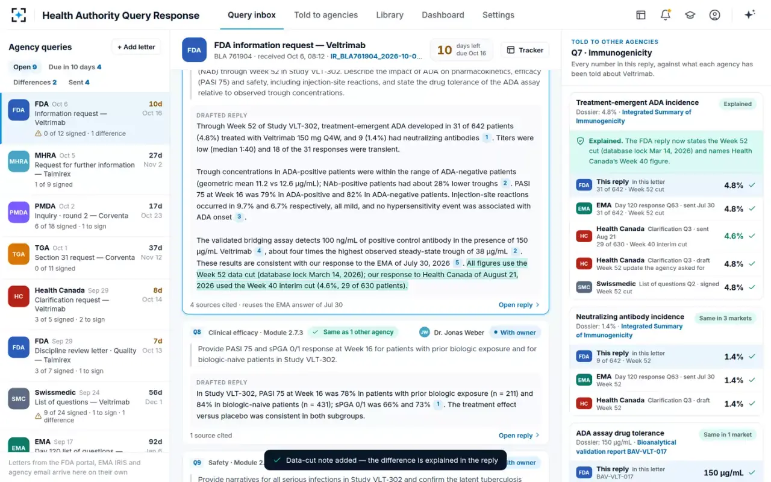This screenshot has width=771, height=482.
Task: Open reply for the immunogenicity question
Action: (519, 305)
